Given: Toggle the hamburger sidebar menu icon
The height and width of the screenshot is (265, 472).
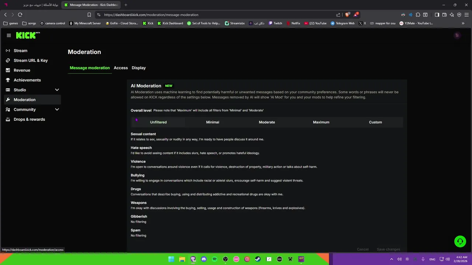Looking at the screenshot, I should (9, 35).
